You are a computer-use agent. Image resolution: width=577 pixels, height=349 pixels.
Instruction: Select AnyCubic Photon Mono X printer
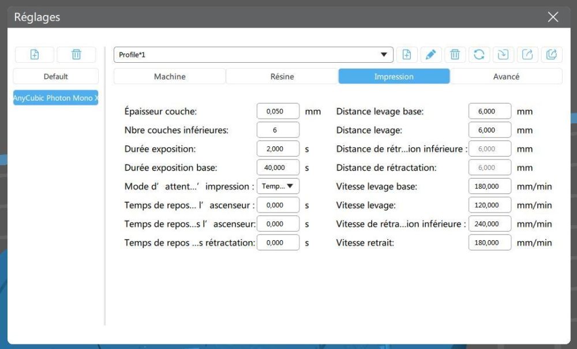tap(56, 98)
